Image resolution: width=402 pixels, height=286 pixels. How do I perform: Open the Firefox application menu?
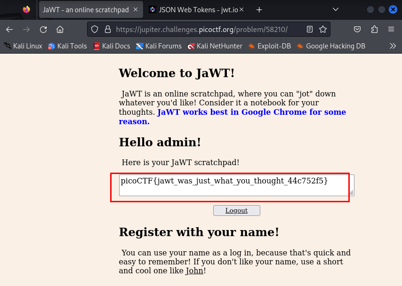tap(391, 29)
